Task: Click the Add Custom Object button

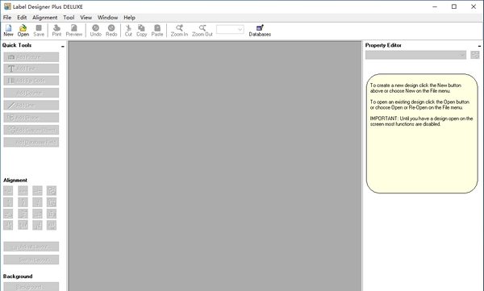Action: tap(31, 130)
